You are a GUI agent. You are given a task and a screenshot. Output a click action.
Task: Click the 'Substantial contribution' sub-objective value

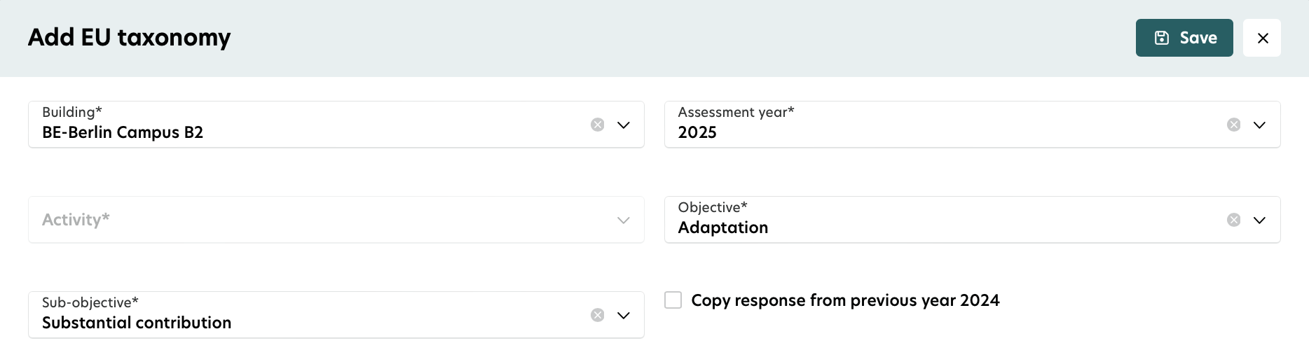click(137, 323)
